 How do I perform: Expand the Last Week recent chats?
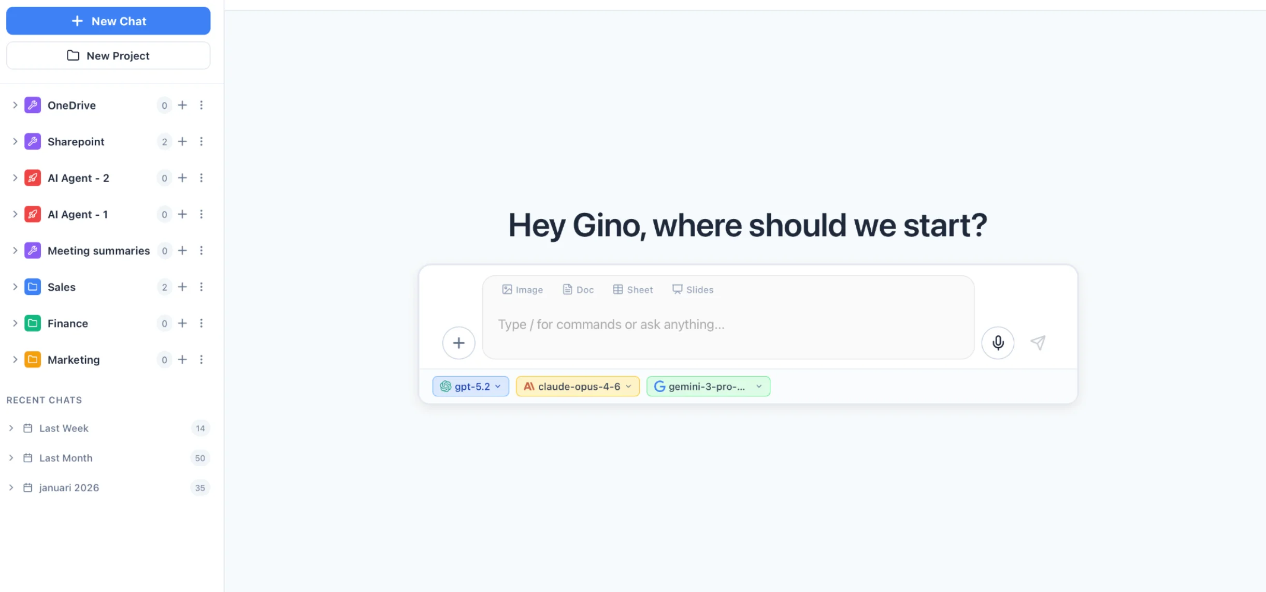pyautogui.click(x=11, y=428)
